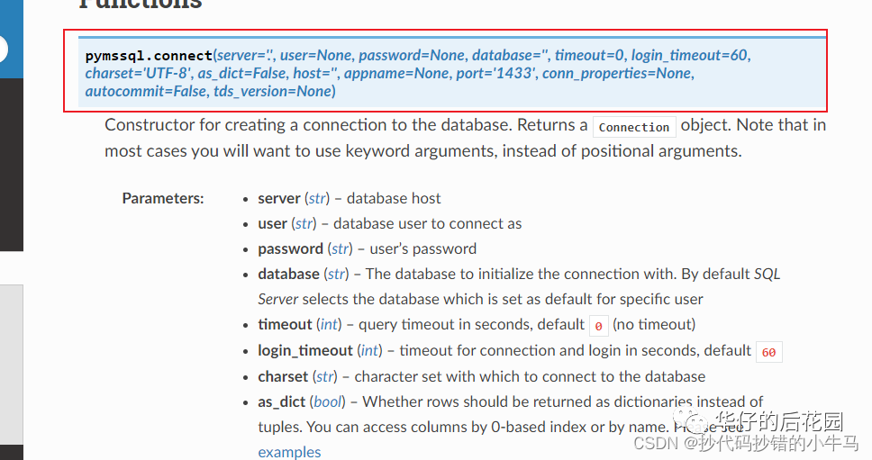
Task: Click the "database" parameter name
Action: [288, 274]
